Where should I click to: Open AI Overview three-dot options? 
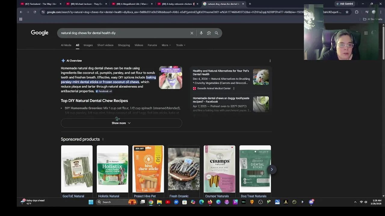[x=270, y=61]
